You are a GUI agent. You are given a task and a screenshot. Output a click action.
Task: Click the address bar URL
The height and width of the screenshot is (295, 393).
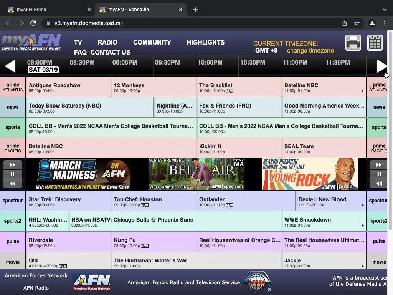pos(89,23)
